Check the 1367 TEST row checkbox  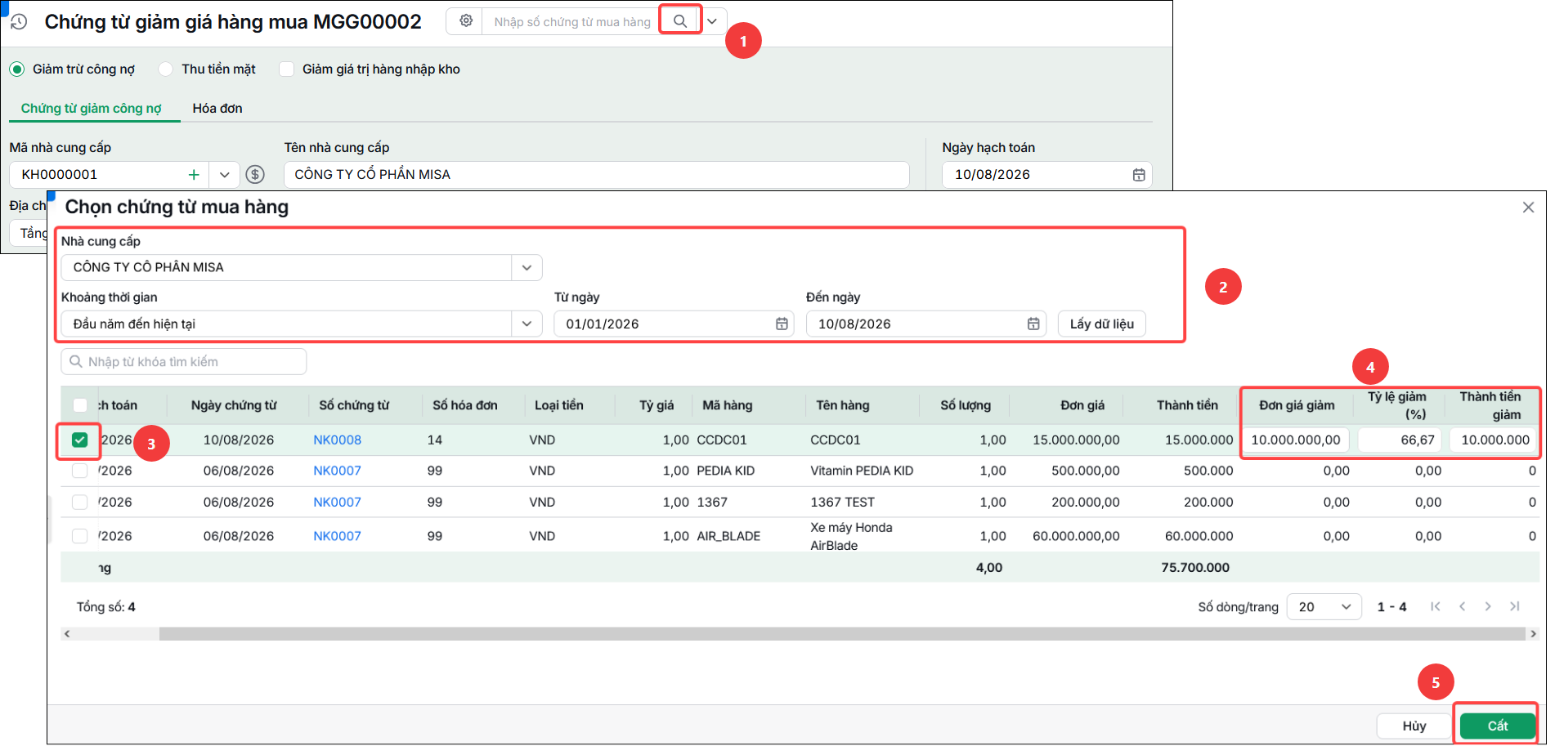coord(79,503)
